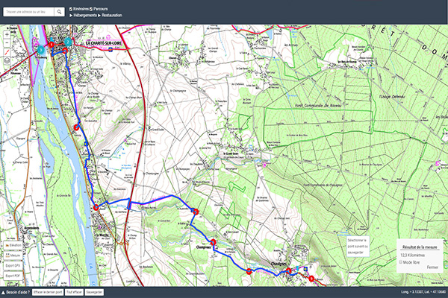Open the Elévation profile tool
This screenshot has width=448, height=298.
pos(14,244)
